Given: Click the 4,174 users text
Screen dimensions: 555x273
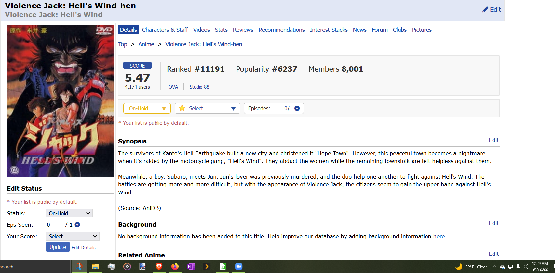Looking at the screenshot, I should point(137,87).
